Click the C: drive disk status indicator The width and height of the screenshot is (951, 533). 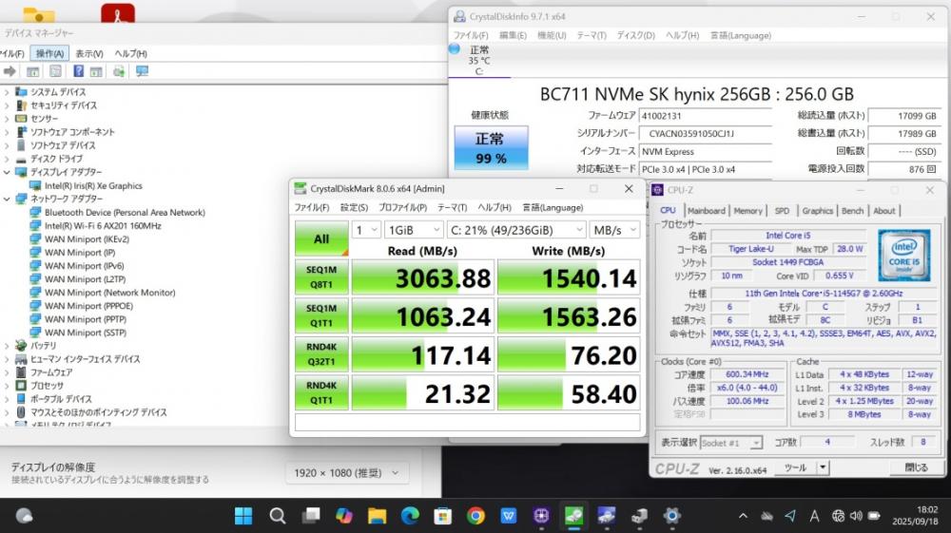coord(478,59)
